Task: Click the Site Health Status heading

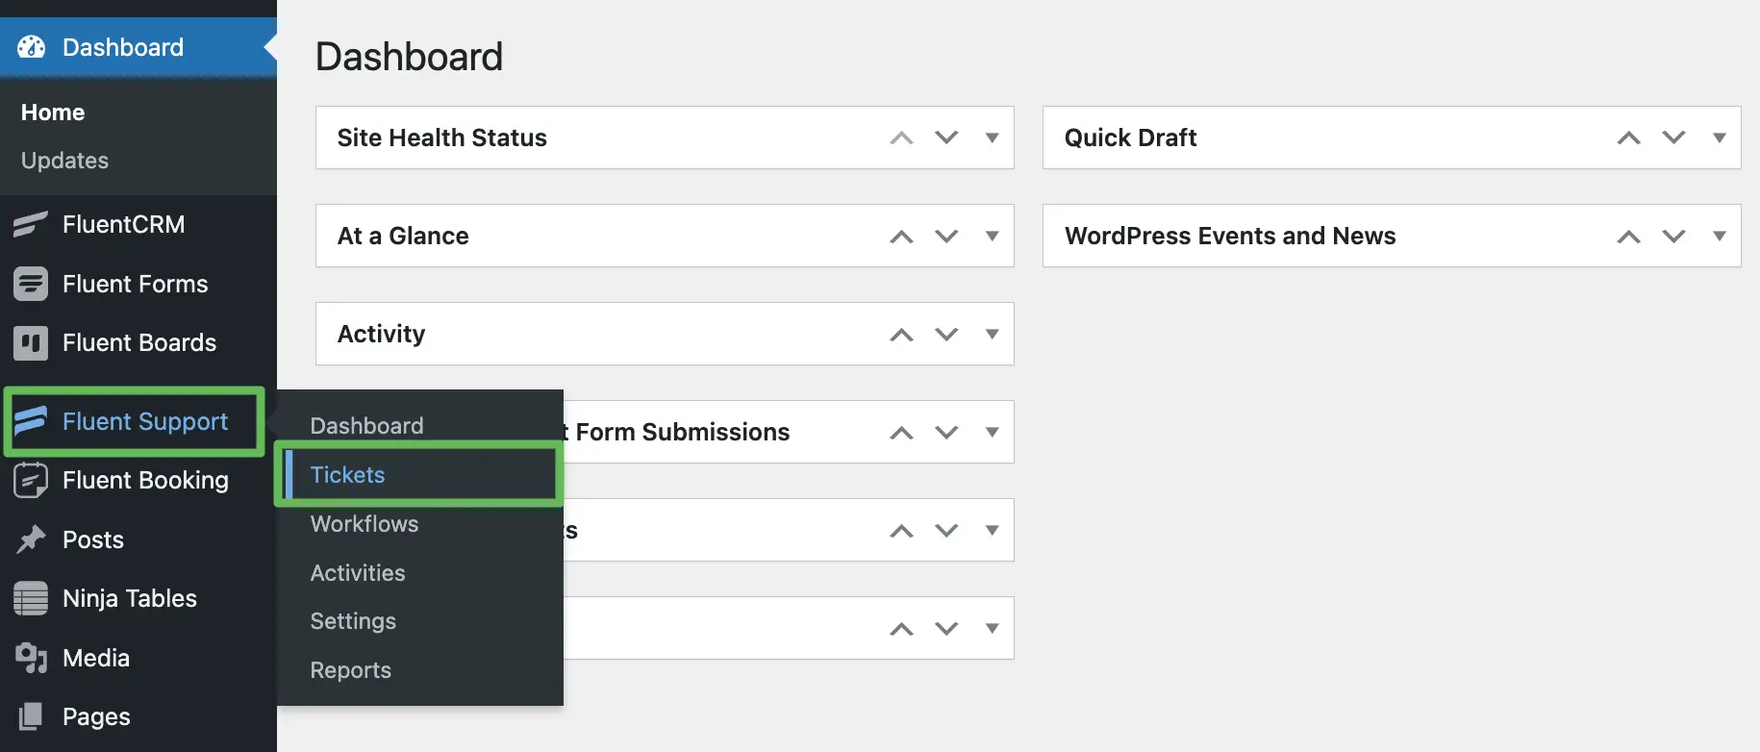Action: click(441, 138)
